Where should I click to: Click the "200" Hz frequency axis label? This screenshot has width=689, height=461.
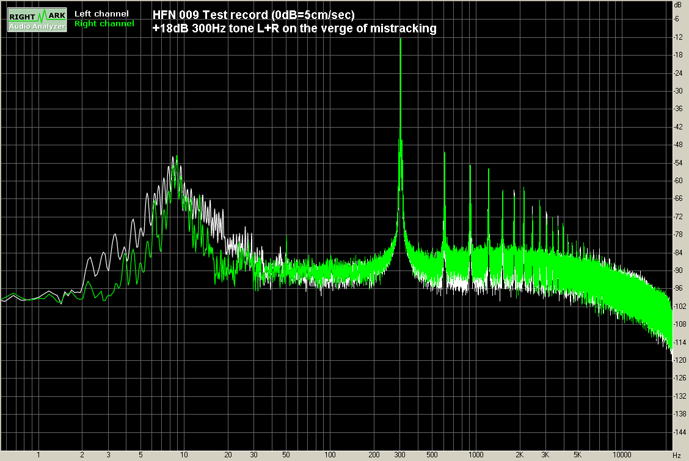tap(374, 455)
